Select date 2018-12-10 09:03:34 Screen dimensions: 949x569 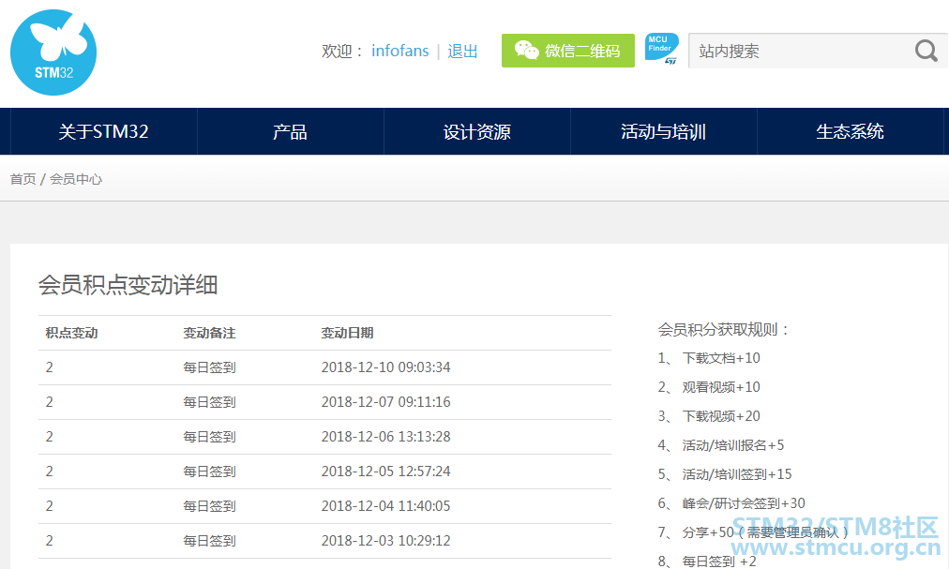click(x=385, y=367)
